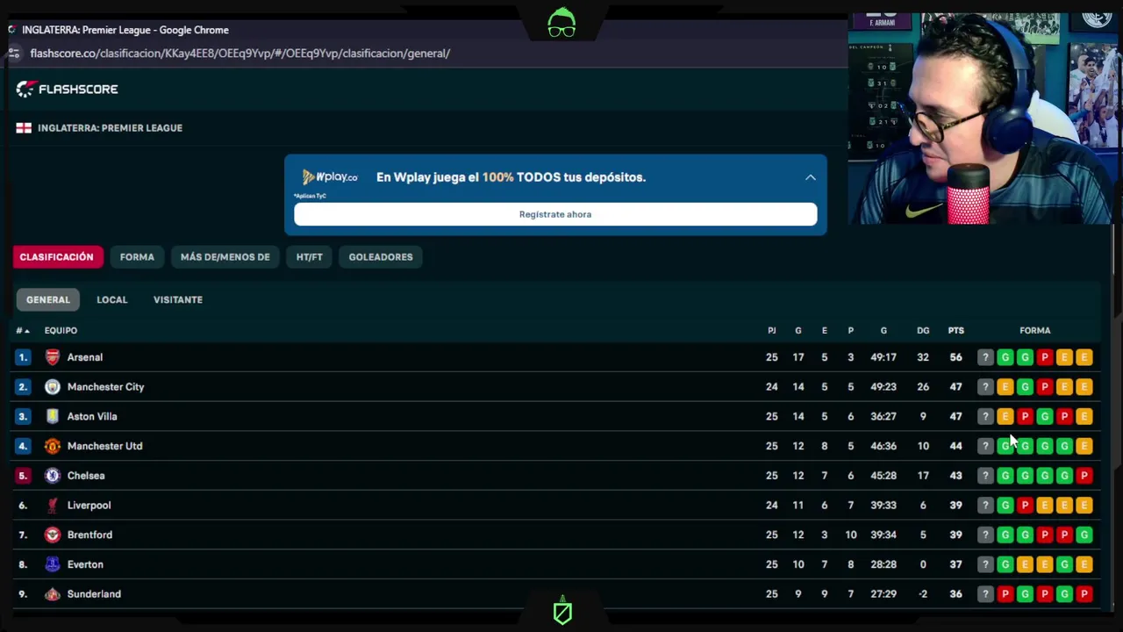Viewport: 1123px width, 632px height.
Task: Click the Brentford club crest
Action: 53,535
